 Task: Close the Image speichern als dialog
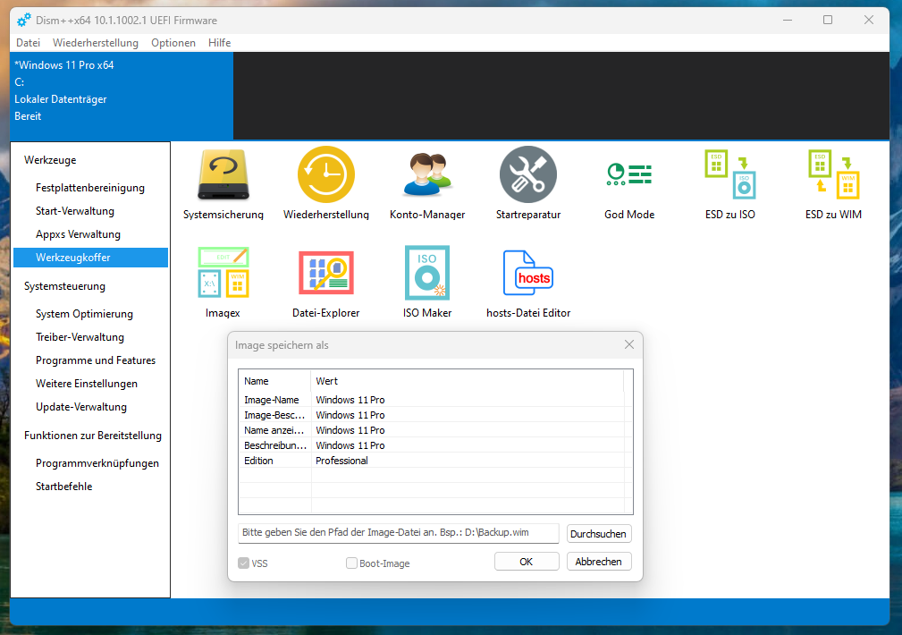(629, 344)
